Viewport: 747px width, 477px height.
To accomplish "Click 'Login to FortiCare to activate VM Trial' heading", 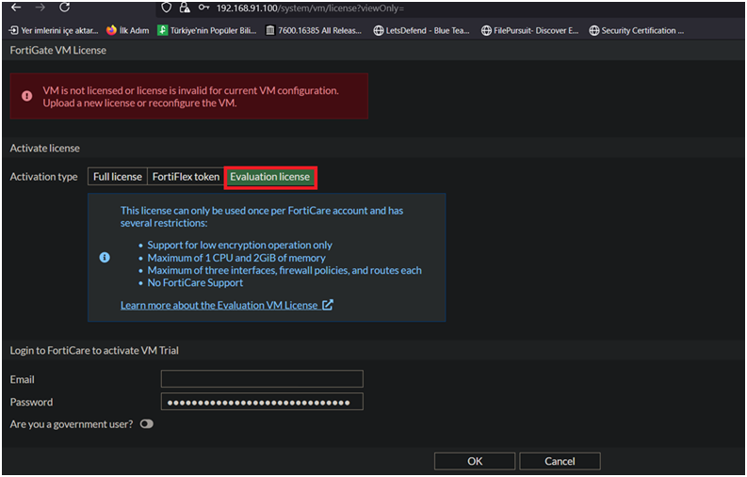I will [94, 350].
